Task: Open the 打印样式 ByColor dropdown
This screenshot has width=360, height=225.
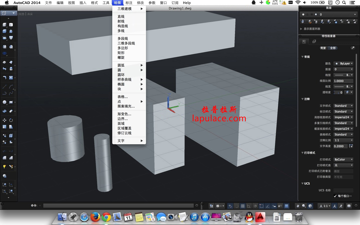Action: click(x=343, y=159)
